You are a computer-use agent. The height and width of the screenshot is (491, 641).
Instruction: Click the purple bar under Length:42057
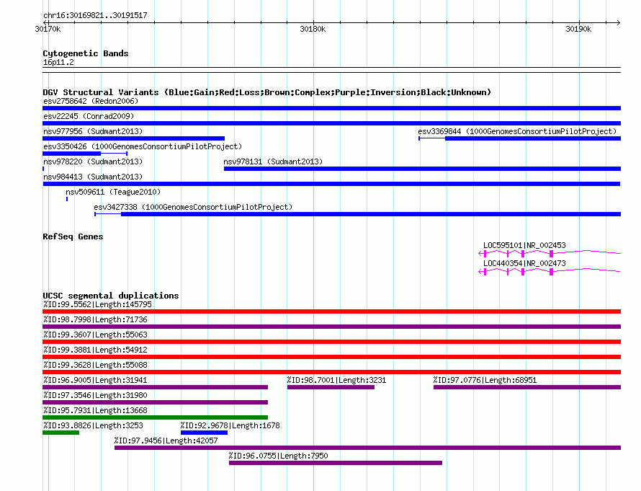coord(367,448)
